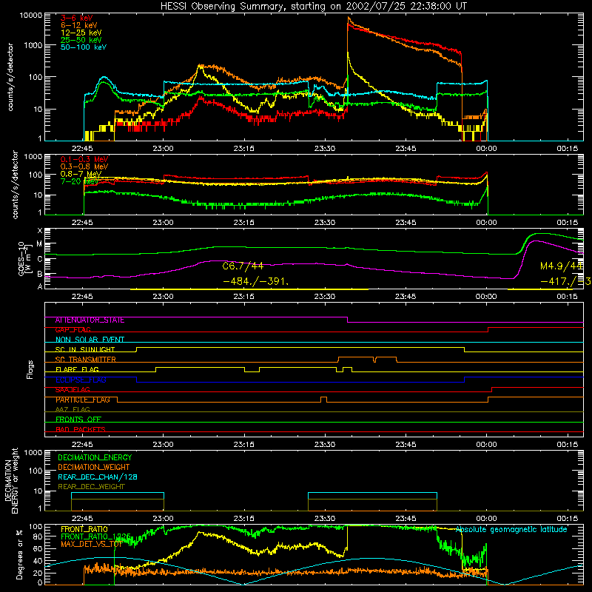
Task: Click the yellow 'FRONT_RATIO' legend label
Action: pos(84,529)
